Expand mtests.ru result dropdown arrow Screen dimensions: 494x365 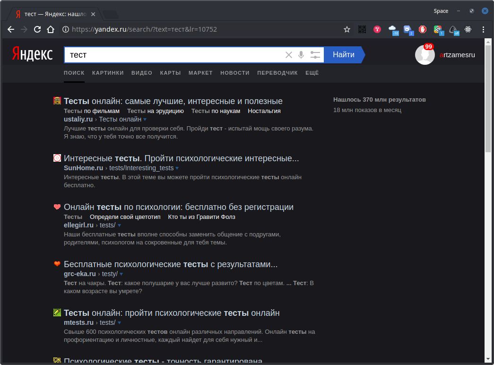click(x=119, y=323)
